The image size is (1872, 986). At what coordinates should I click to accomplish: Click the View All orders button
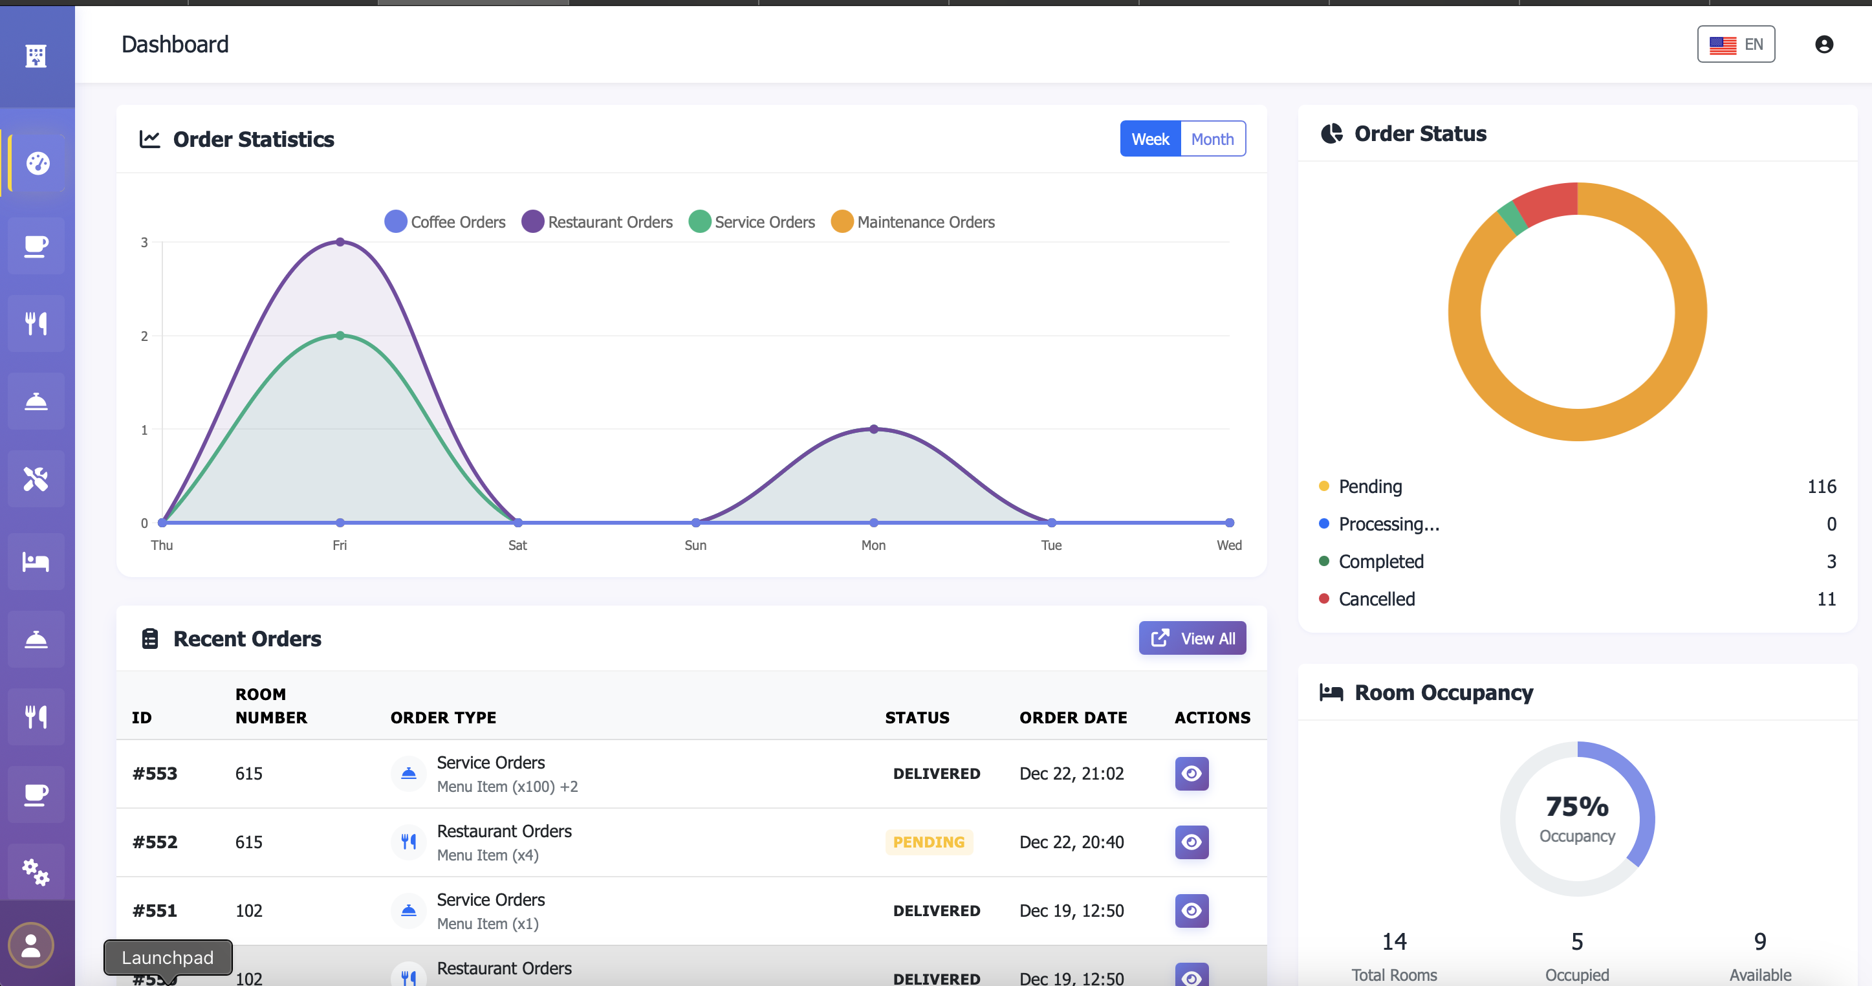1192,638
